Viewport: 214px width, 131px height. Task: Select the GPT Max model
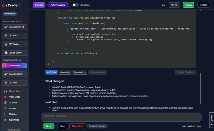pos(14,36)
